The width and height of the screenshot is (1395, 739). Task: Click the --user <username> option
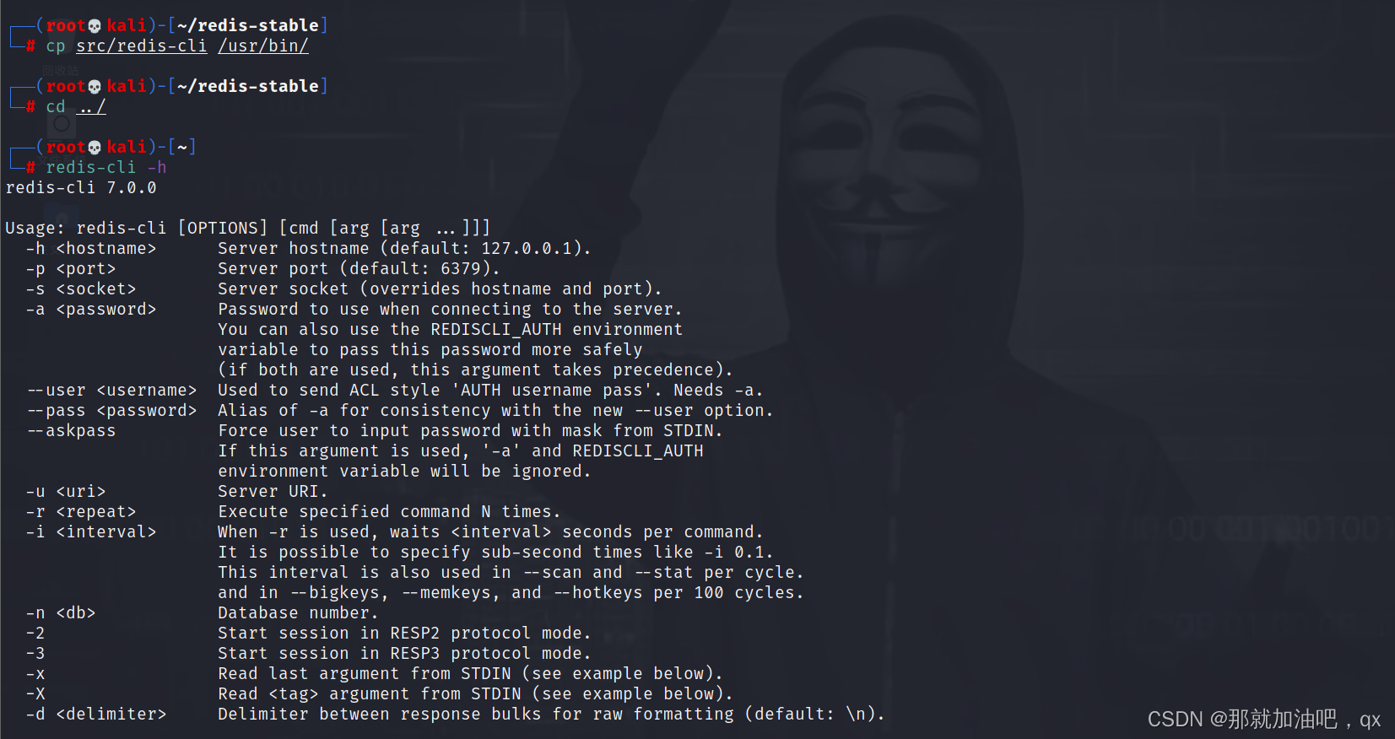click(x=111, y=391)
